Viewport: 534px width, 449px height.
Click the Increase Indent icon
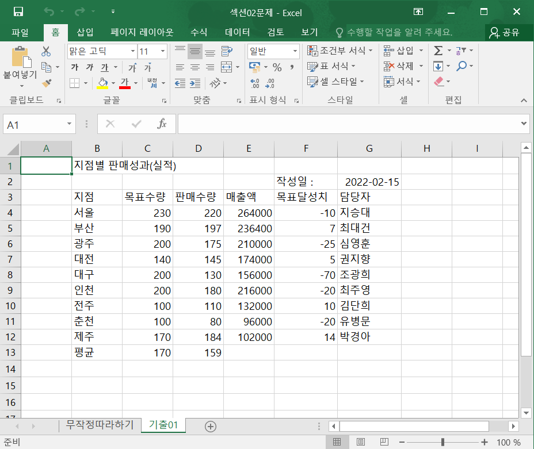(x=195, y=83)
